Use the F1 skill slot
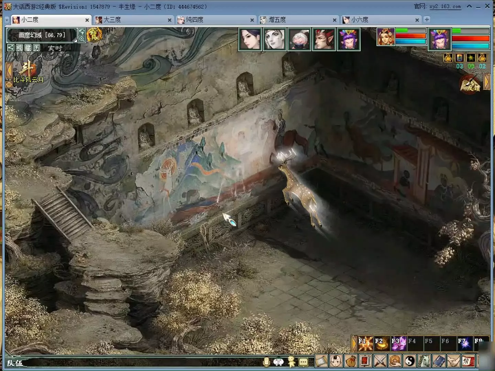 tap(365, 344)
